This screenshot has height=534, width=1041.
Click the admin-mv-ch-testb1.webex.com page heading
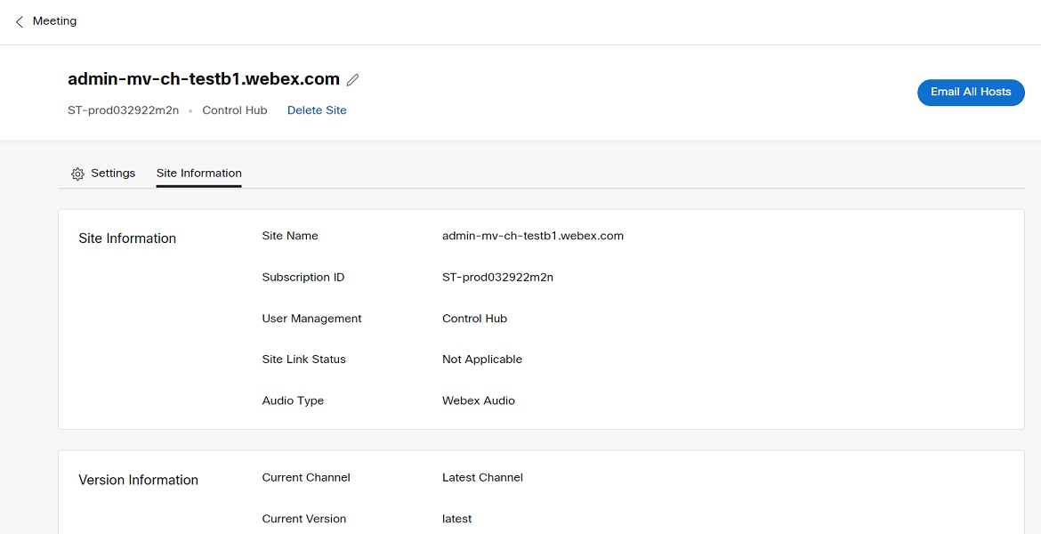click(204, 79)
